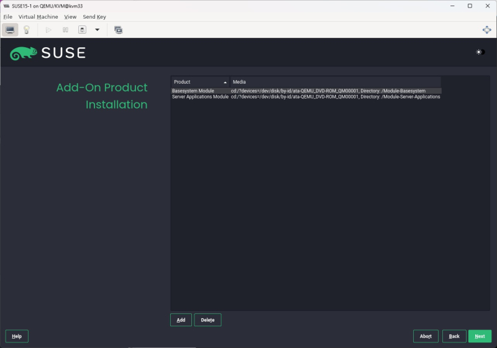The image size is (497, 348).
Task: Select the /Module-Basesystem media path
Action: (328, 91)
